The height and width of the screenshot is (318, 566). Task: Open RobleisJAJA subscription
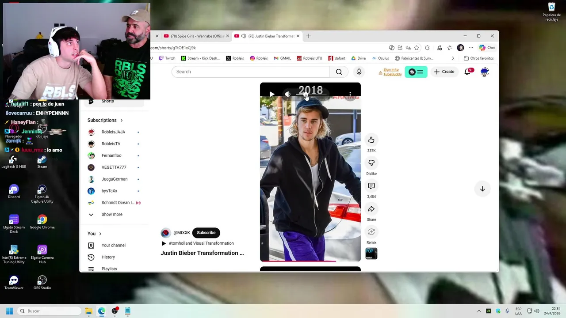[x=114, y=132]
